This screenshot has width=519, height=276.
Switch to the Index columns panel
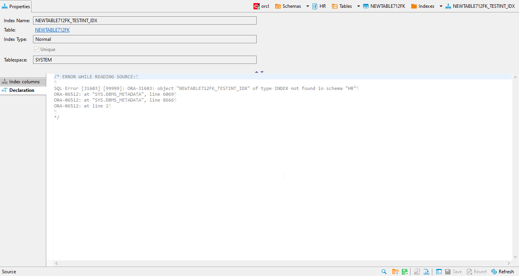[23, 81]
